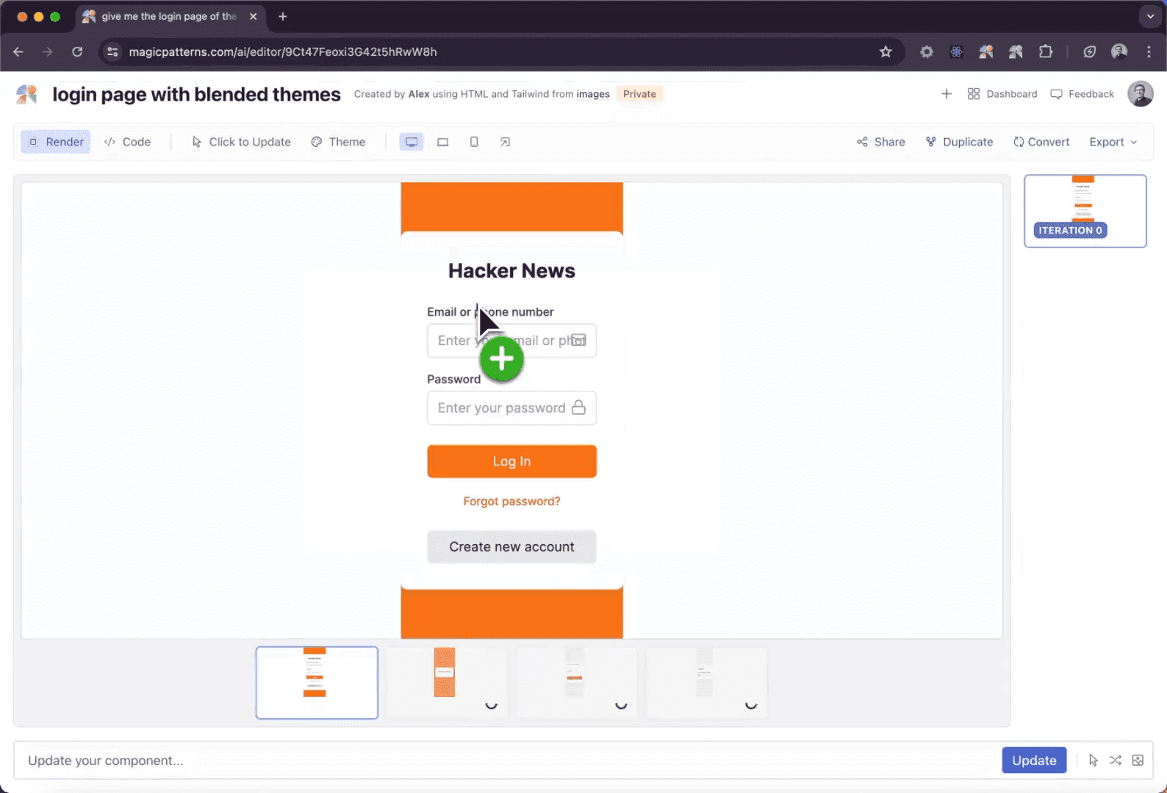This screenshot has height=793, width=1167.
Task: Select mobile viewport preview
Action: (474, 142)
